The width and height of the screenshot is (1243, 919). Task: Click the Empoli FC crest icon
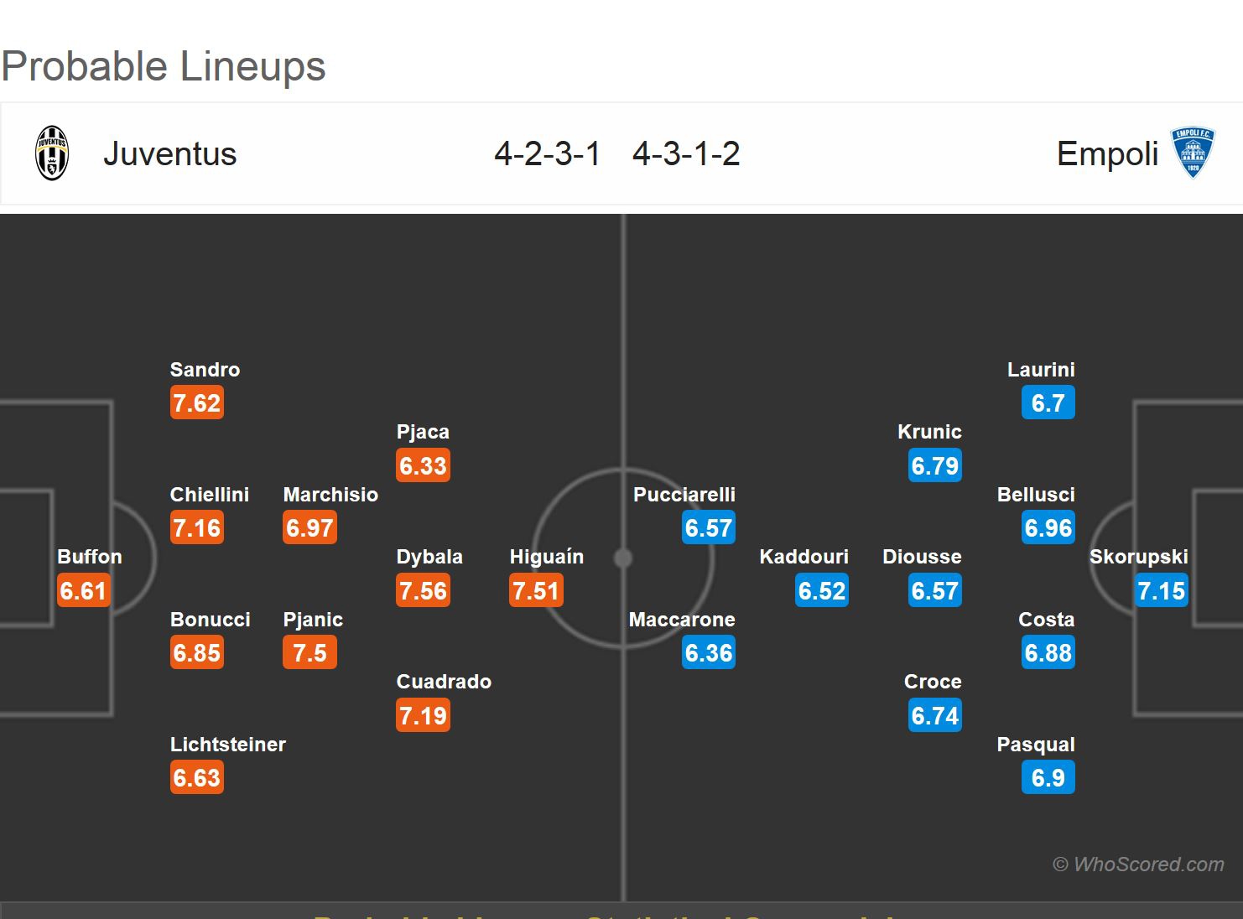(x=1193, y=153)
